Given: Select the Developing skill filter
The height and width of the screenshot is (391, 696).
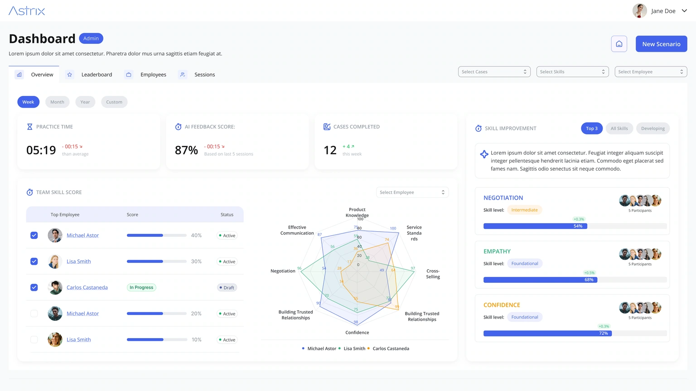Looking at the screenshot, I should click(653, 129).
